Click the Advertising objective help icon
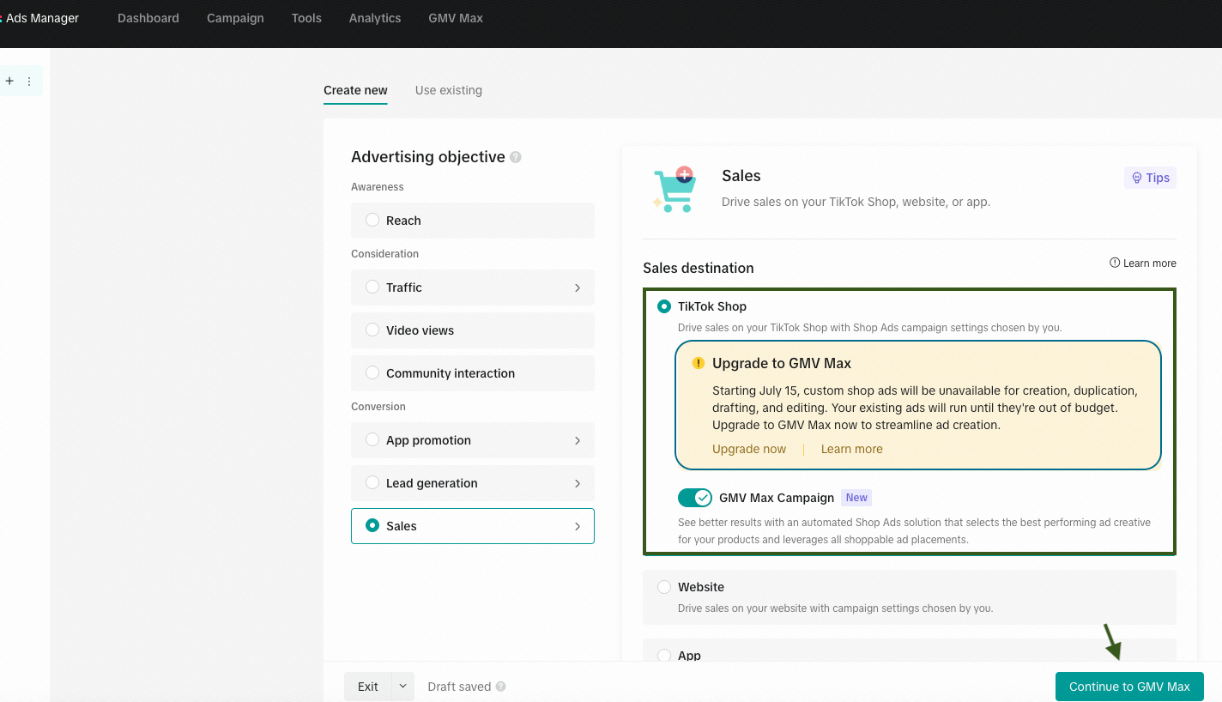This screenshot has height=702, width=1222. (516, 157)
